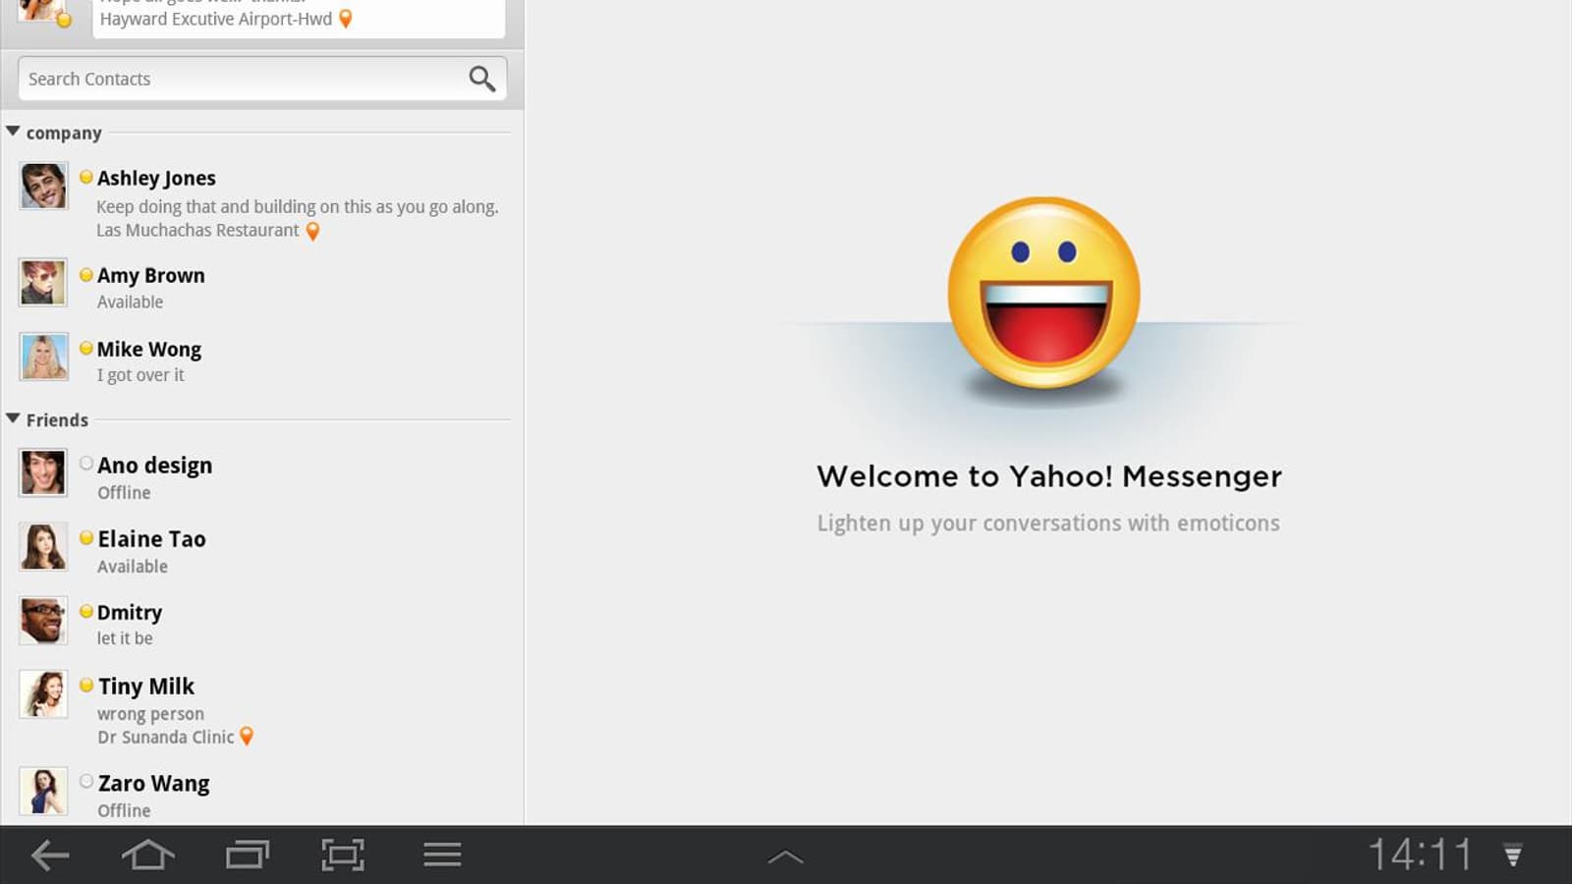Viewport: 1572px width, 884px height.
Task: Focus the Search Contacts field
Action: 262,79
